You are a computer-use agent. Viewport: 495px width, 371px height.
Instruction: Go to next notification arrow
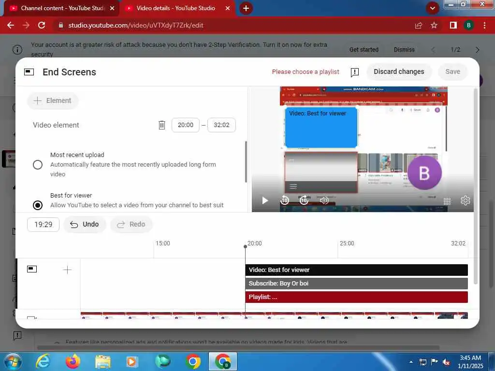[x=477, y=50]
